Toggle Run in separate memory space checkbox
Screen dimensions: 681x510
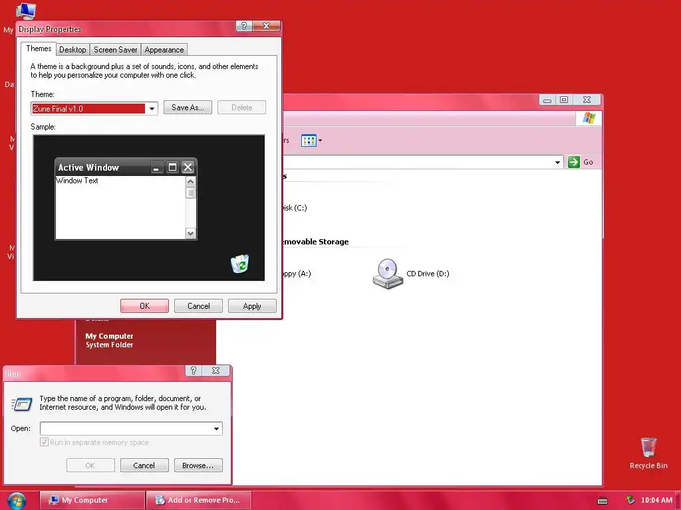(44, 442)
